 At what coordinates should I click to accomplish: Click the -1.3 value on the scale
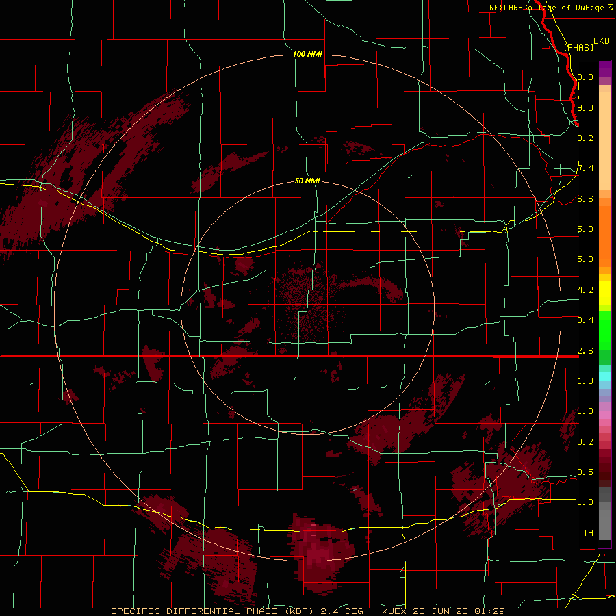click(582, 502)
